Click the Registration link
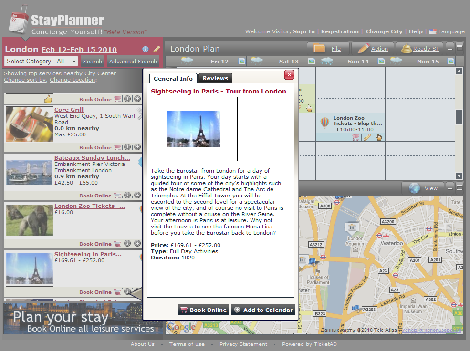This screenshot has height=351, width=470. point(340,31)
